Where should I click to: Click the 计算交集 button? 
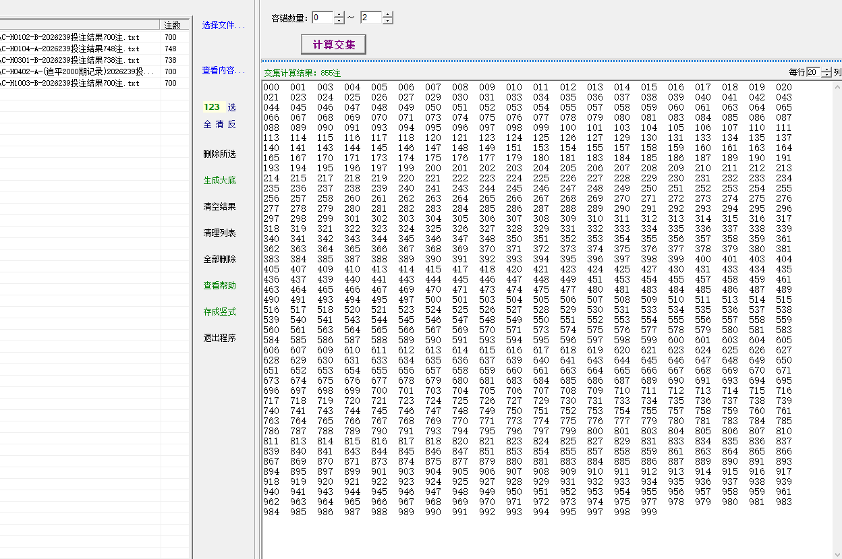333,45
